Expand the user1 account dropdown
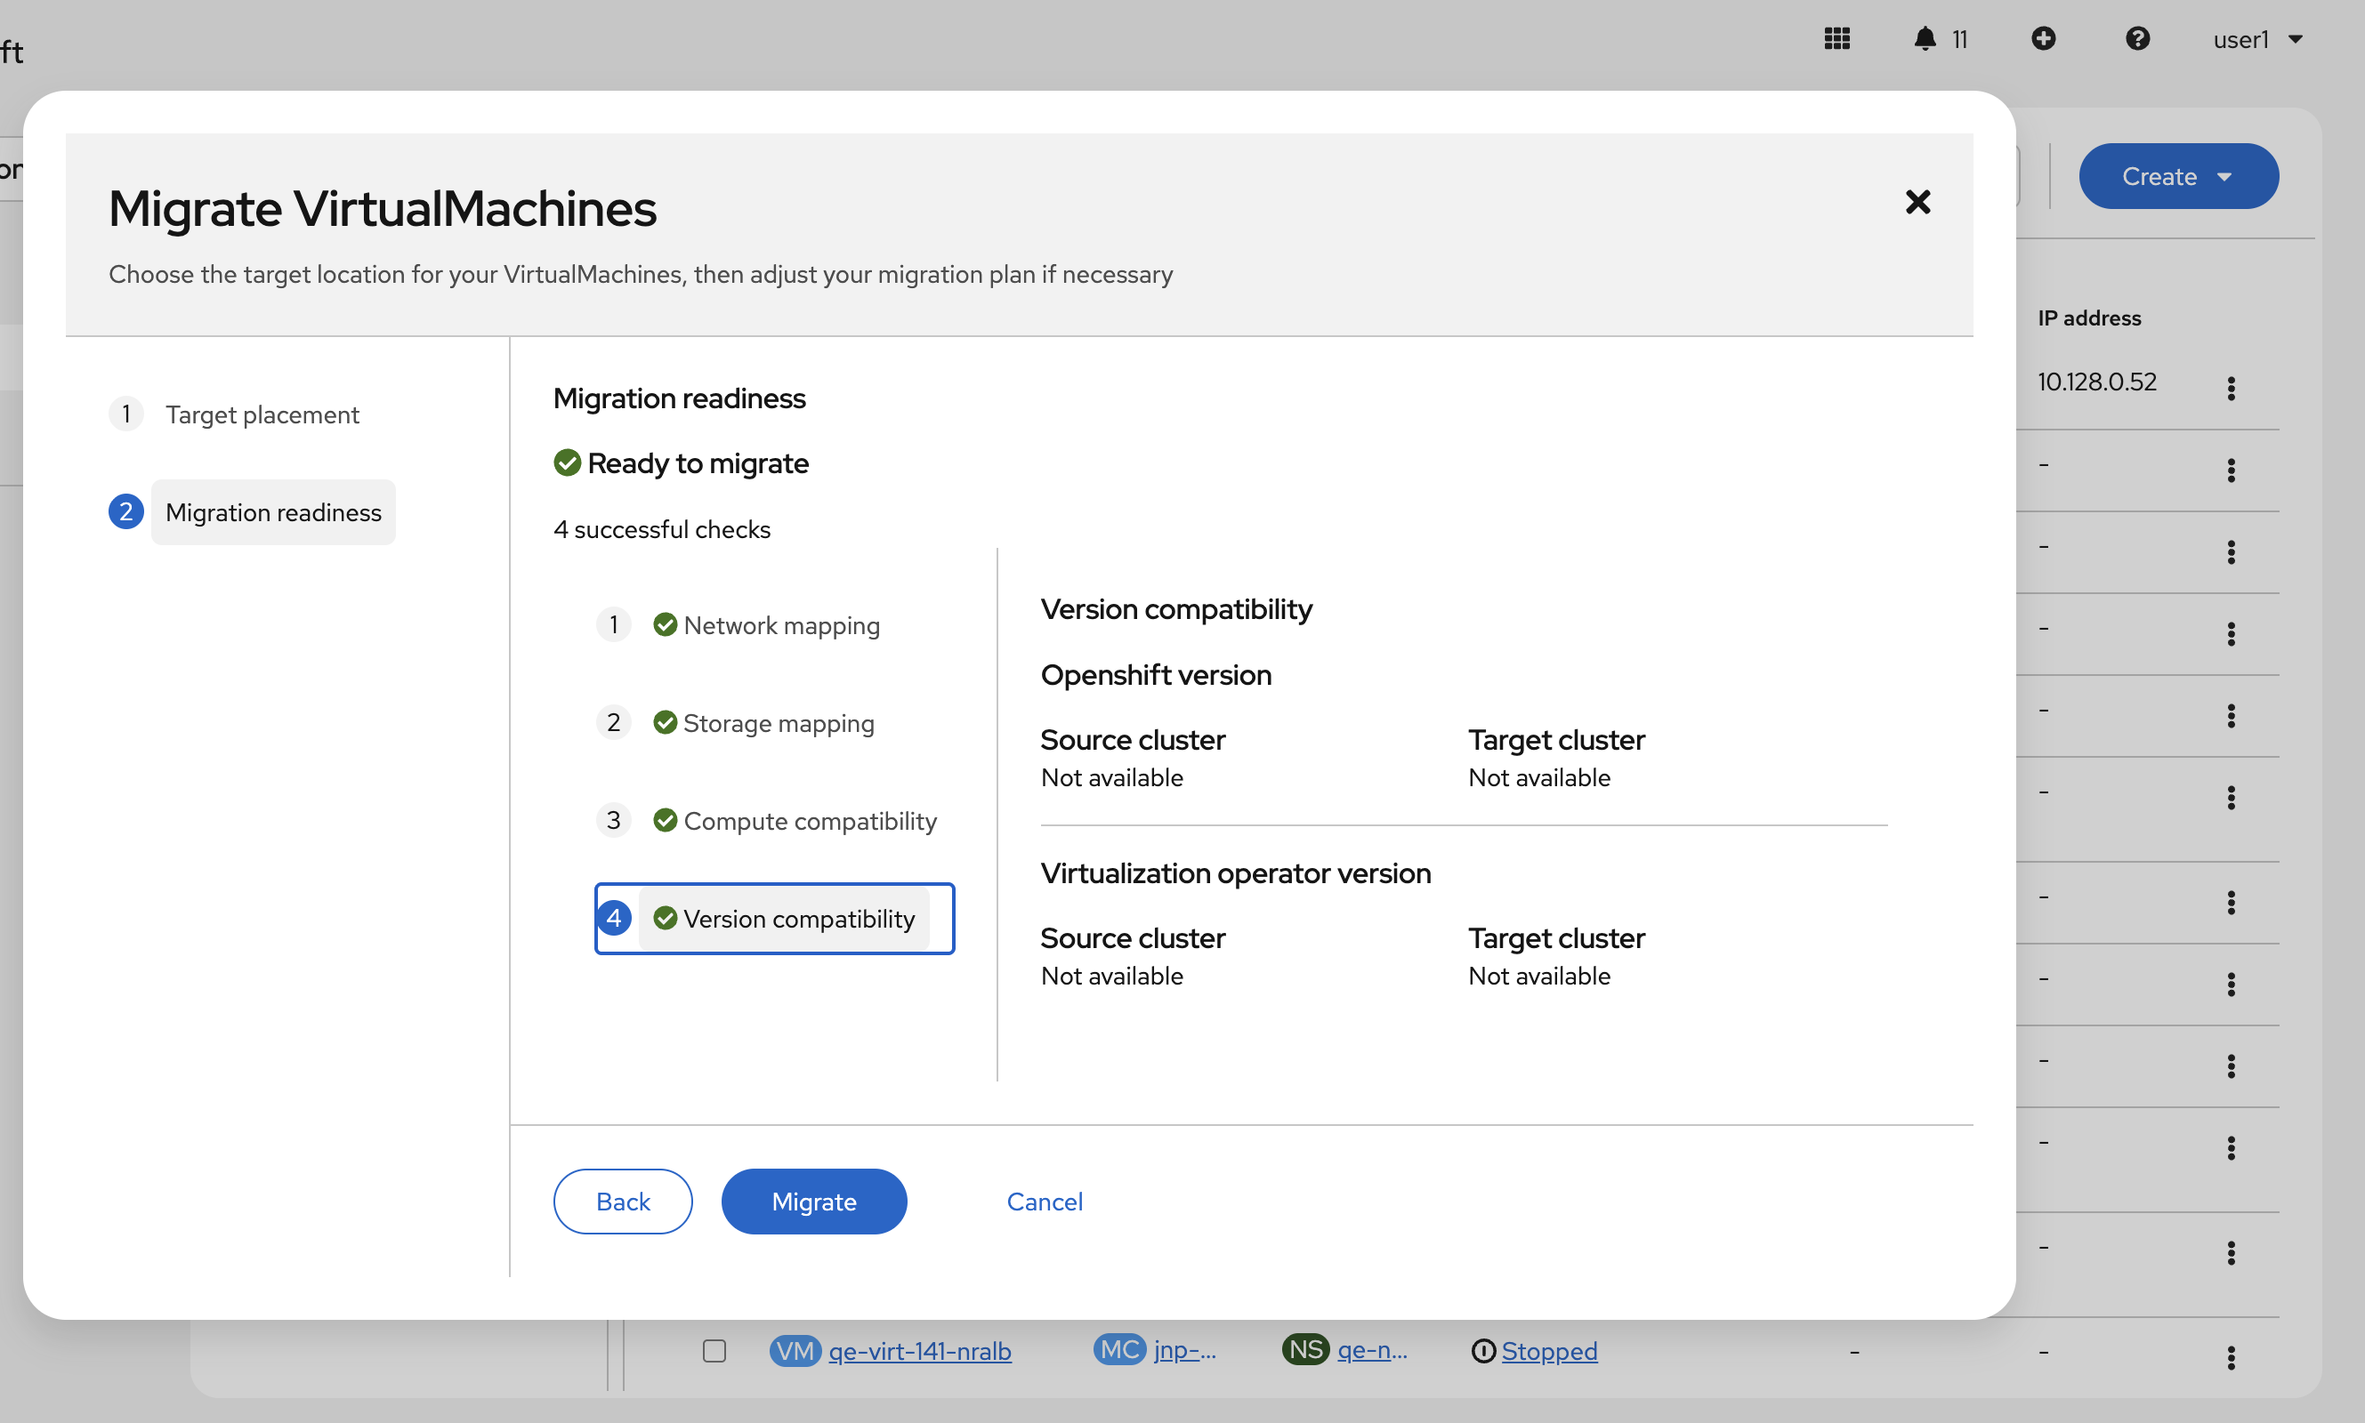2365x1423 pixels. [x=2256, y=39]
